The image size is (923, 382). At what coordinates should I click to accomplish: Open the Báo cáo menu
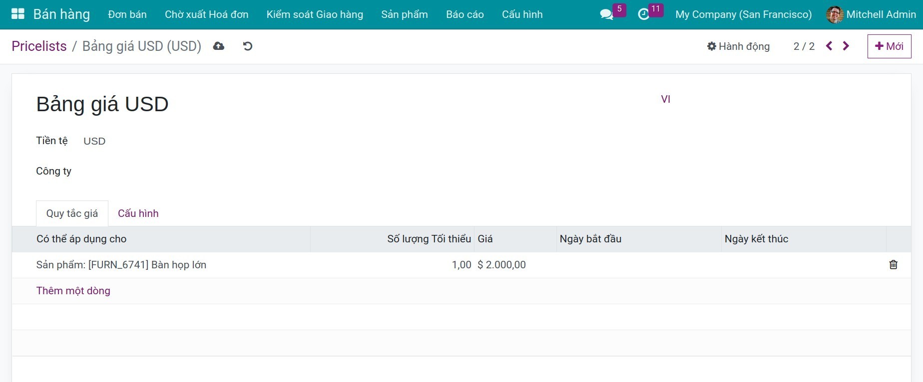(464, 14)
